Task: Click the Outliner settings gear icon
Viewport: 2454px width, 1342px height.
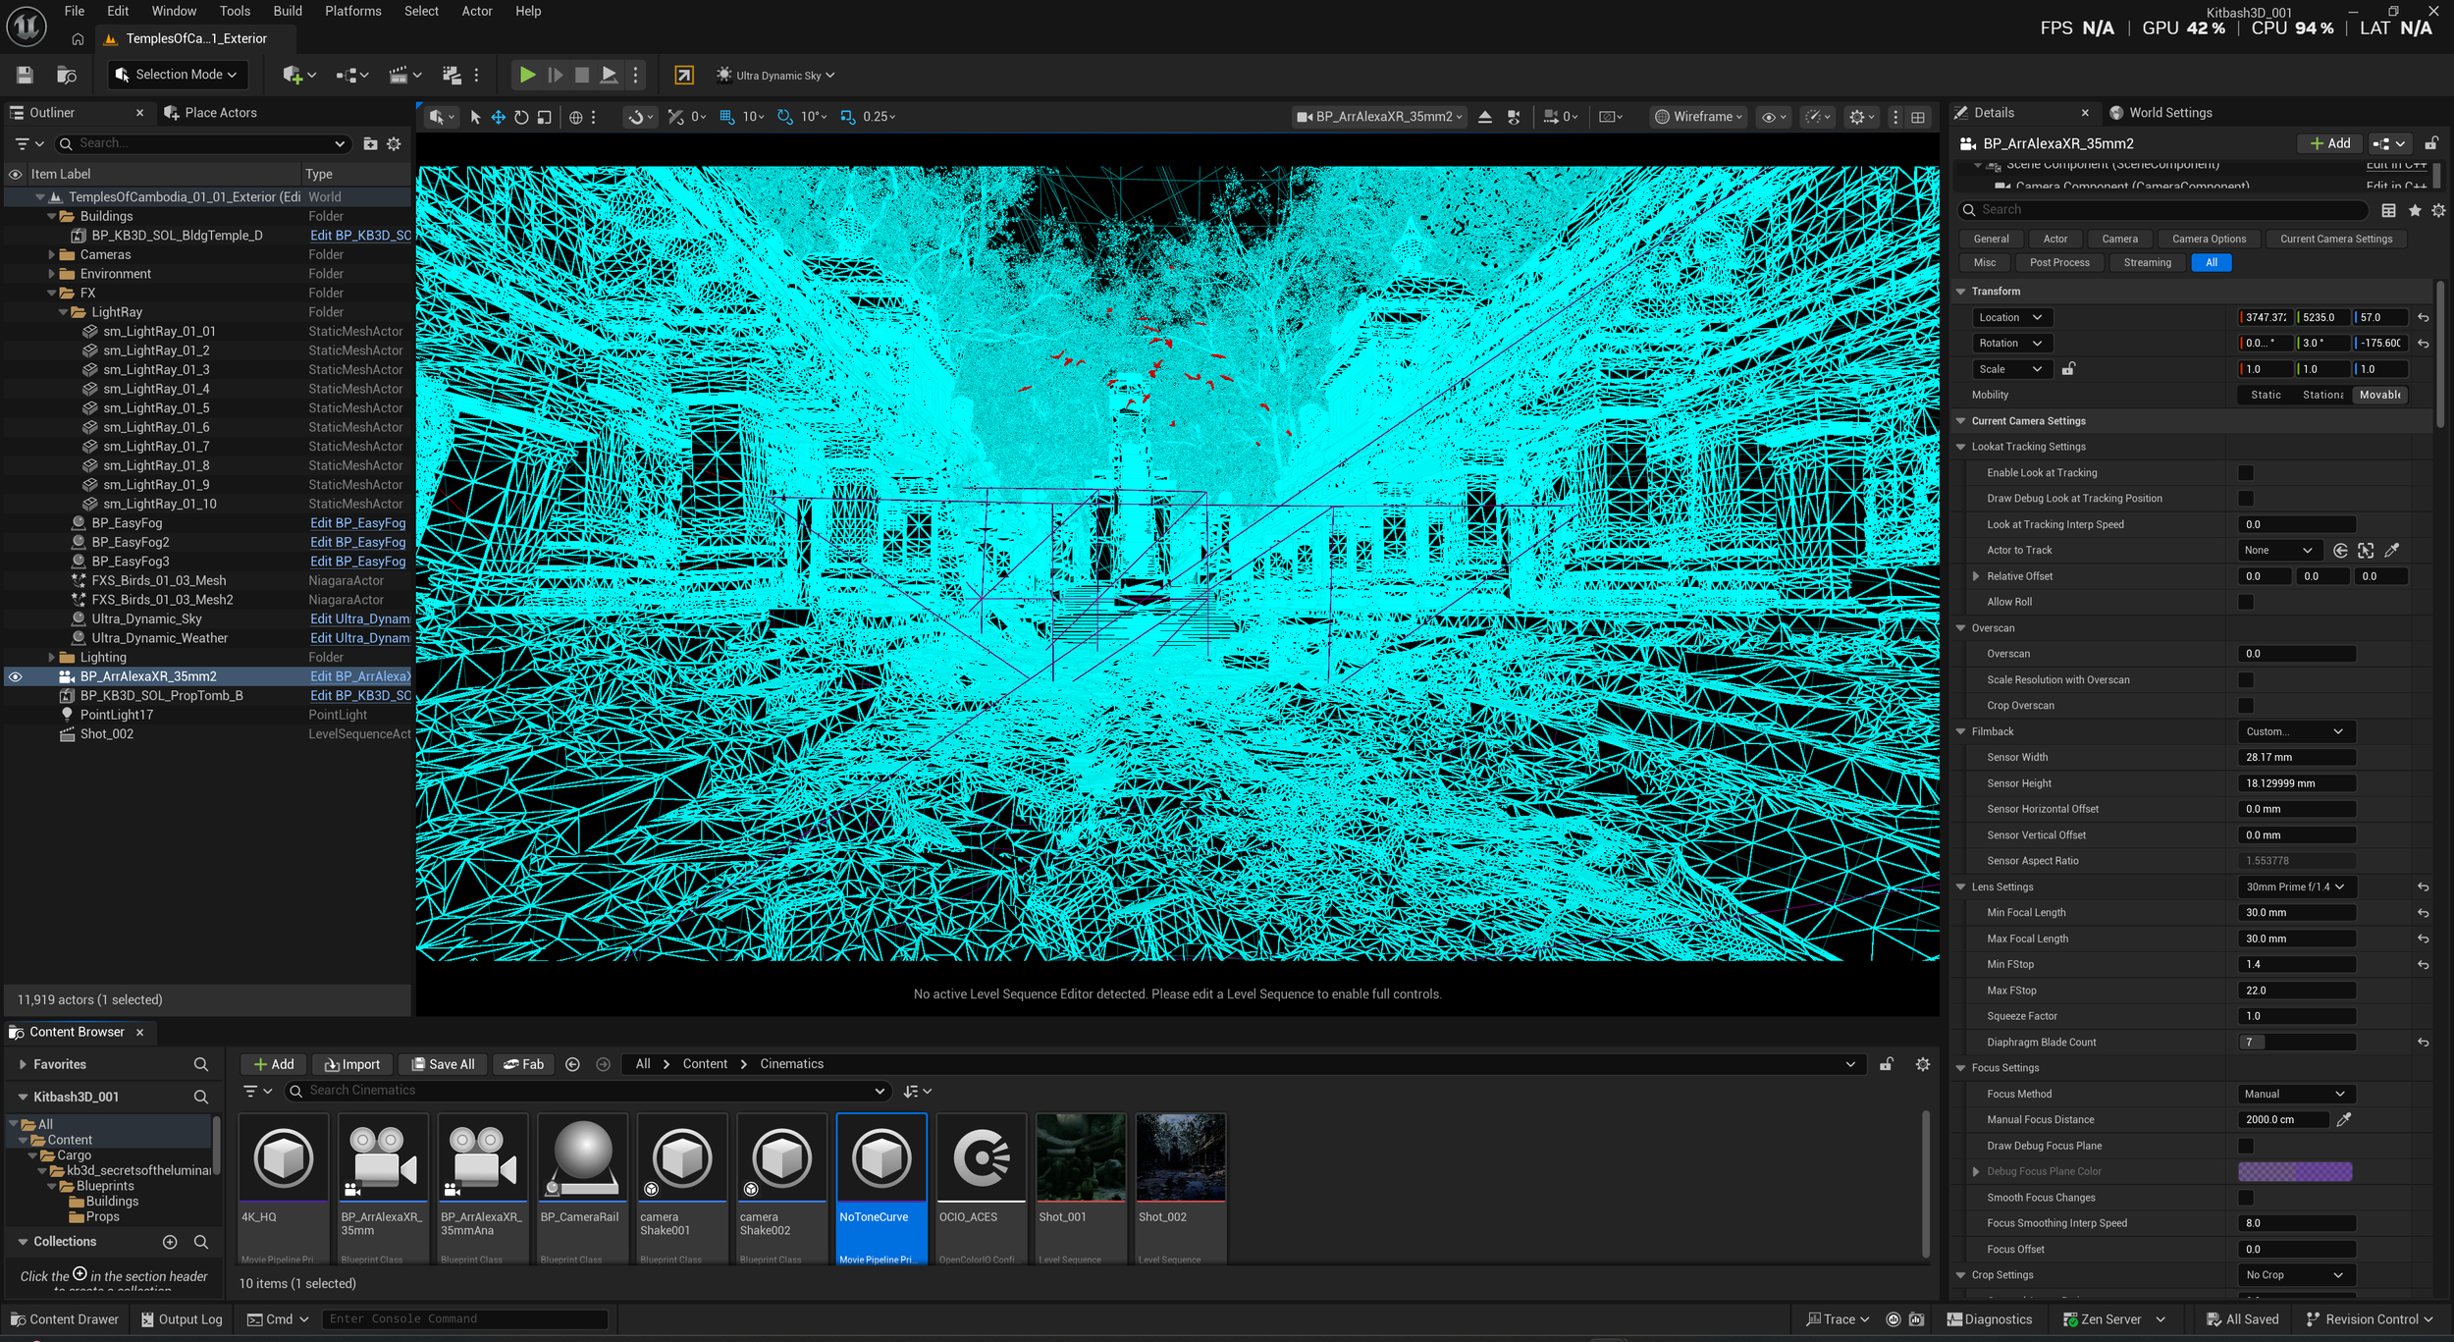Action: 394,143
